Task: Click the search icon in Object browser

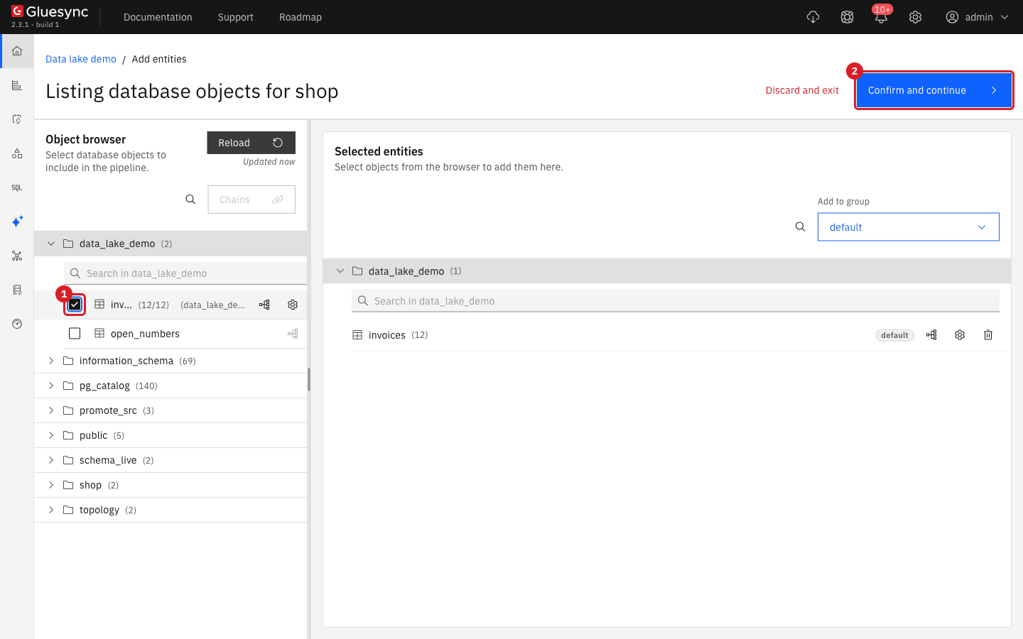Action: point(190,200)
